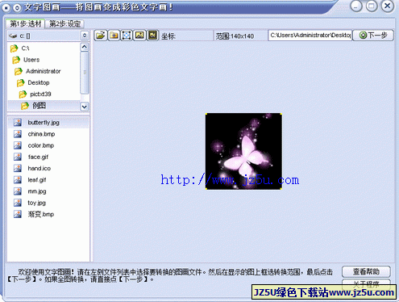Click the folder with arrow toolbar icon

point(114,36)
